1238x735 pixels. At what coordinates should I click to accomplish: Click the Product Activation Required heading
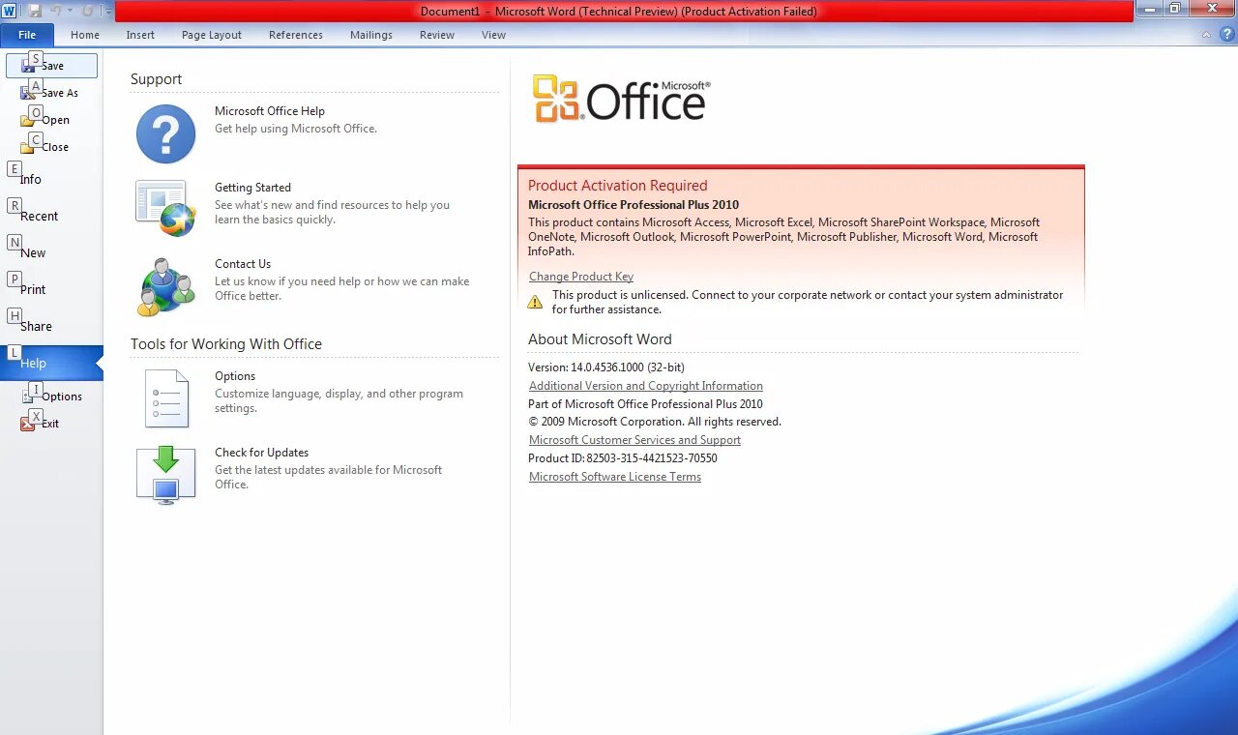tap(618, 186)
